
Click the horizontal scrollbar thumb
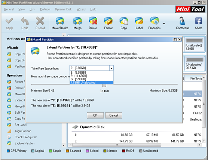tap(117, 145)
